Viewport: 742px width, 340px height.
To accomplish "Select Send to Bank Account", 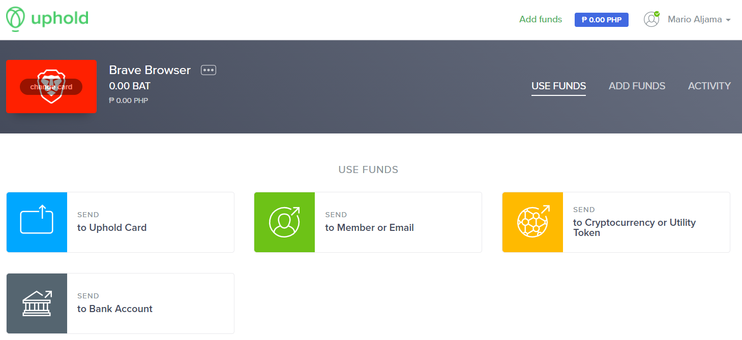I will pyautogui.click(x=120, y=303).
